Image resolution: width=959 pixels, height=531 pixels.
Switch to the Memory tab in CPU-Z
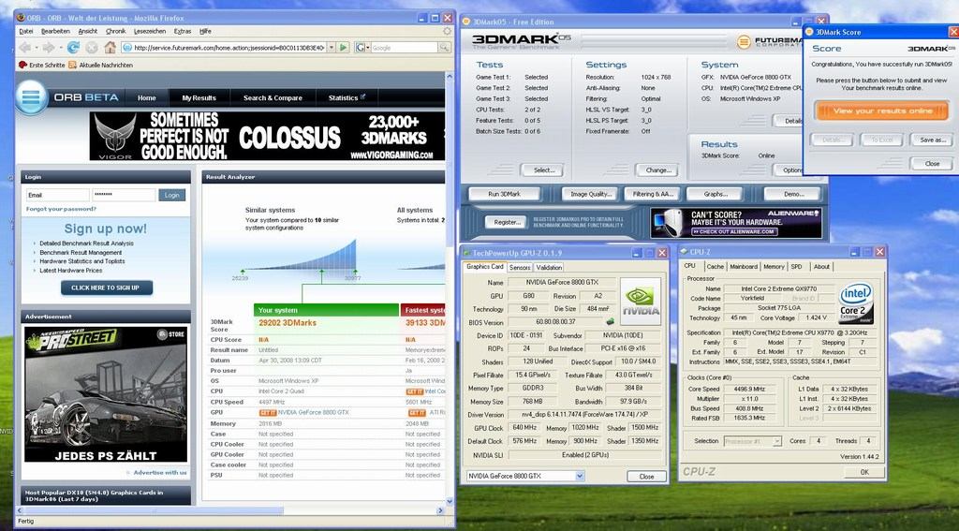point(774,267)
